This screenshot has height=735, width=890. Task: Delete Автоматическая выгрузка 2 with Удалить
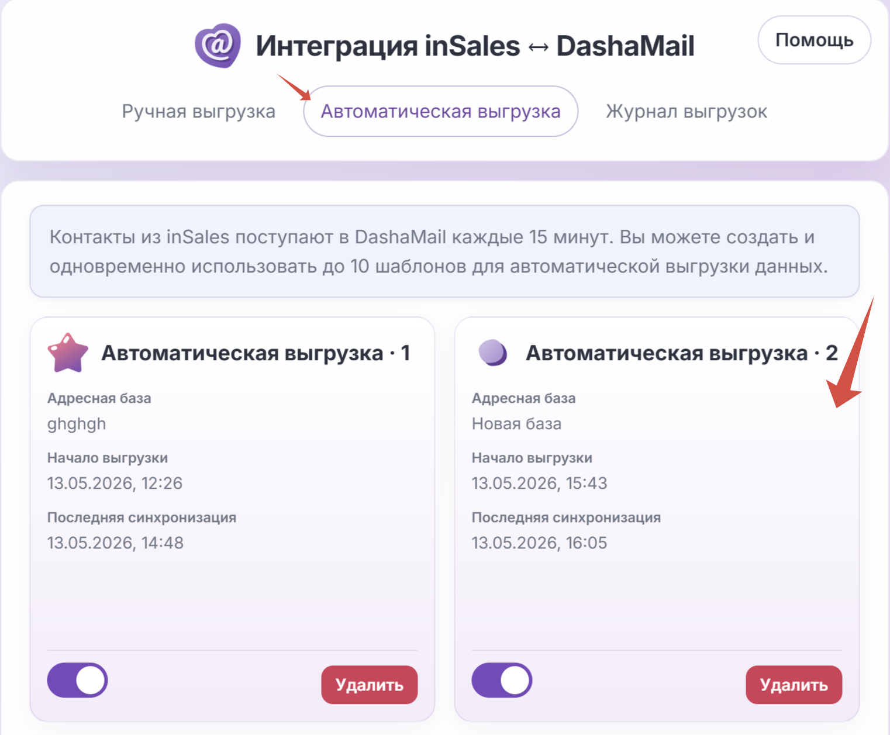point(794,685)
